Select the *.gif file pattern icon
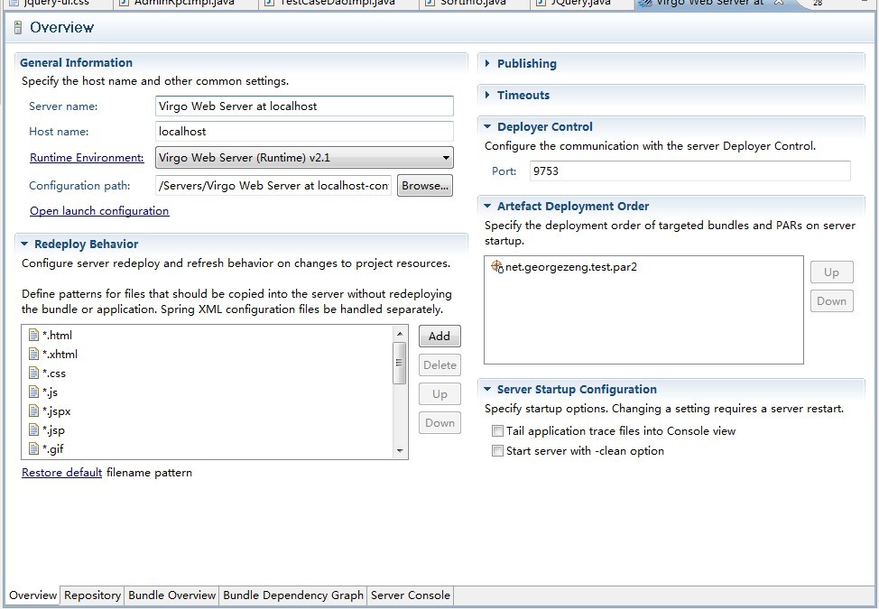The image size is (879, 609). click(x=33, y=448)
